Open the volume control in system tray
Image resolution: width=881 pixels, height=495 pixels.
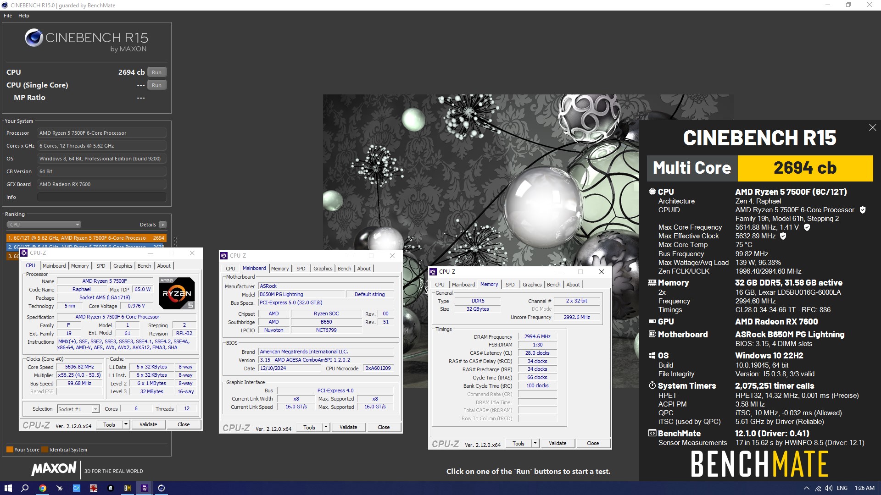pyautogui.click(x=829, y=488)
